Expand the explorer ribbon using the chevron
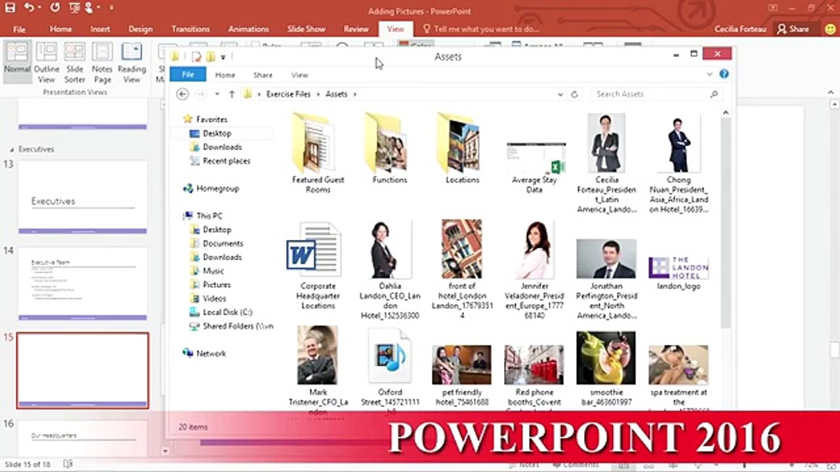The width and height of the screenshot is (840, 472). point(709,74)
